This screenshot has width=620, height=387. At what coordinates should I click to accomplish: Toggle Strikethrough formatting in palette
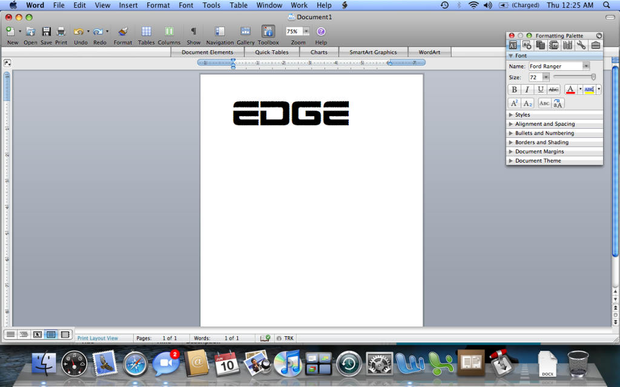point(553,89)
